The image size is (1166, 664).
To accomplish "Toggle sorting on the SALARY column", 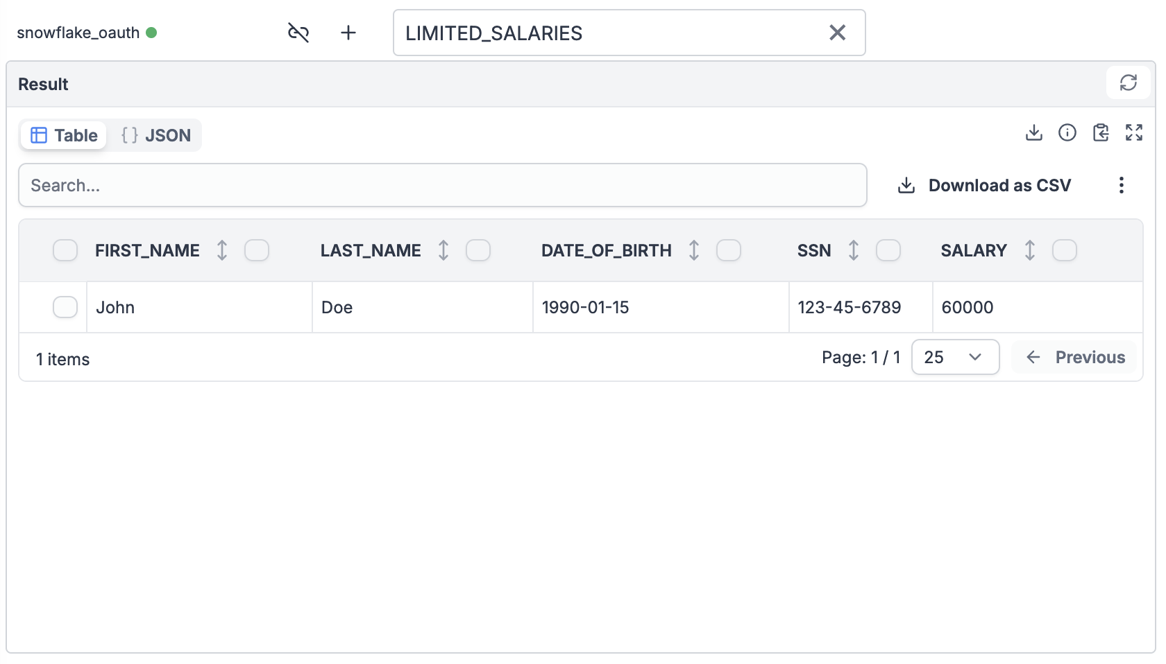I will pos(1030,250).
